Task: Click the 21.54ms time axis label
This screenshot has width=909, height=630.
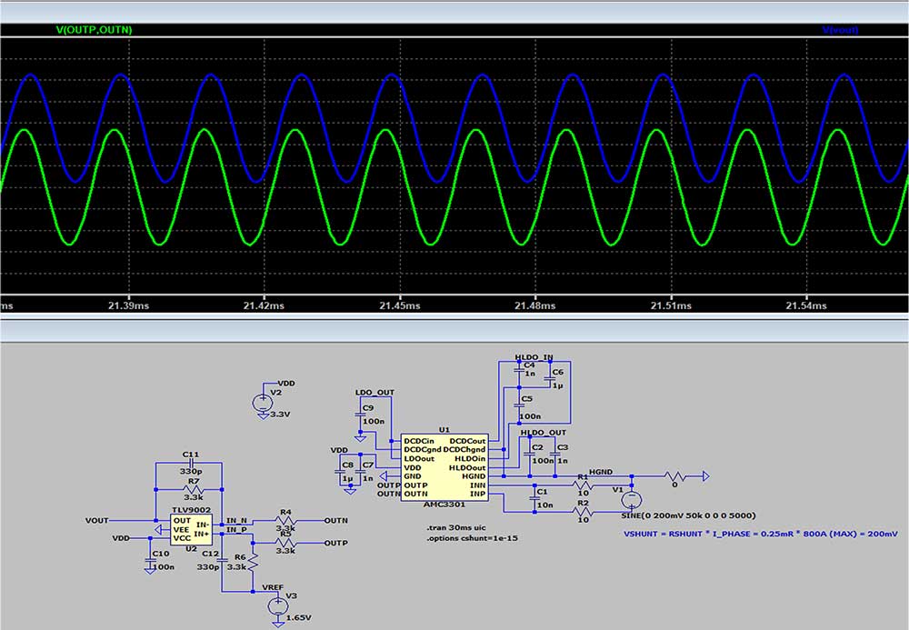Action: click(x=805, y=305)
